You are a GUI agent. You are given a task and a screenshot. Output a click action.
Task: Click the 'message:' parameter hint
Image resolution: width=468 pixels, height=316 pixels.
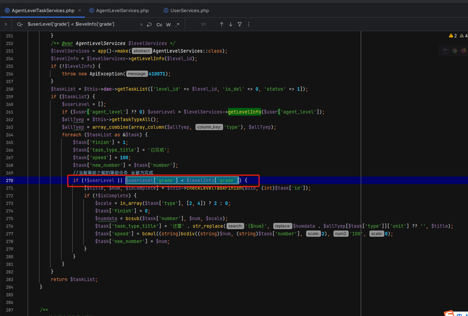point(137,74)
